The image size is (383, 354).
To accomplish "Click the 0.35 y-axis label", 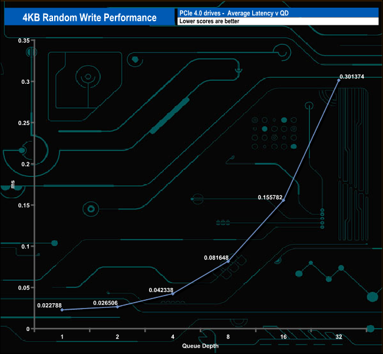I will 24,41.
